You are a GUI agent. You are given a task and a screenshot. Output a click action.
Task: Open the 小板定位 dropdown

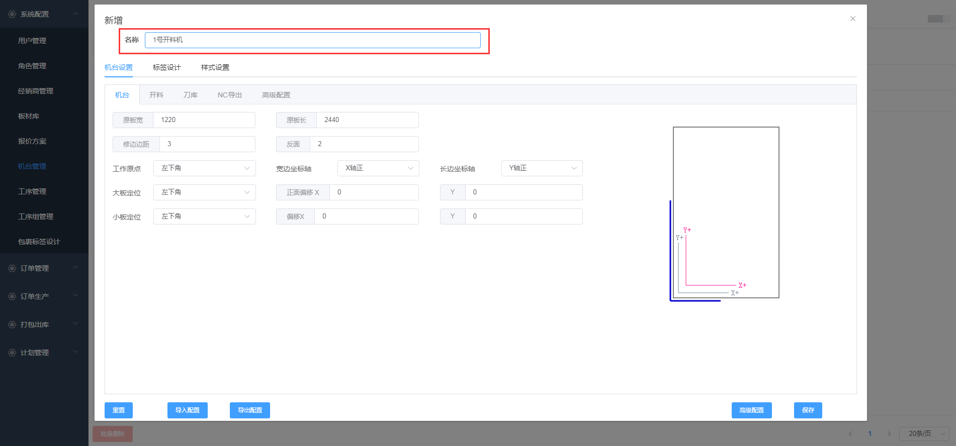coord(204,216)
